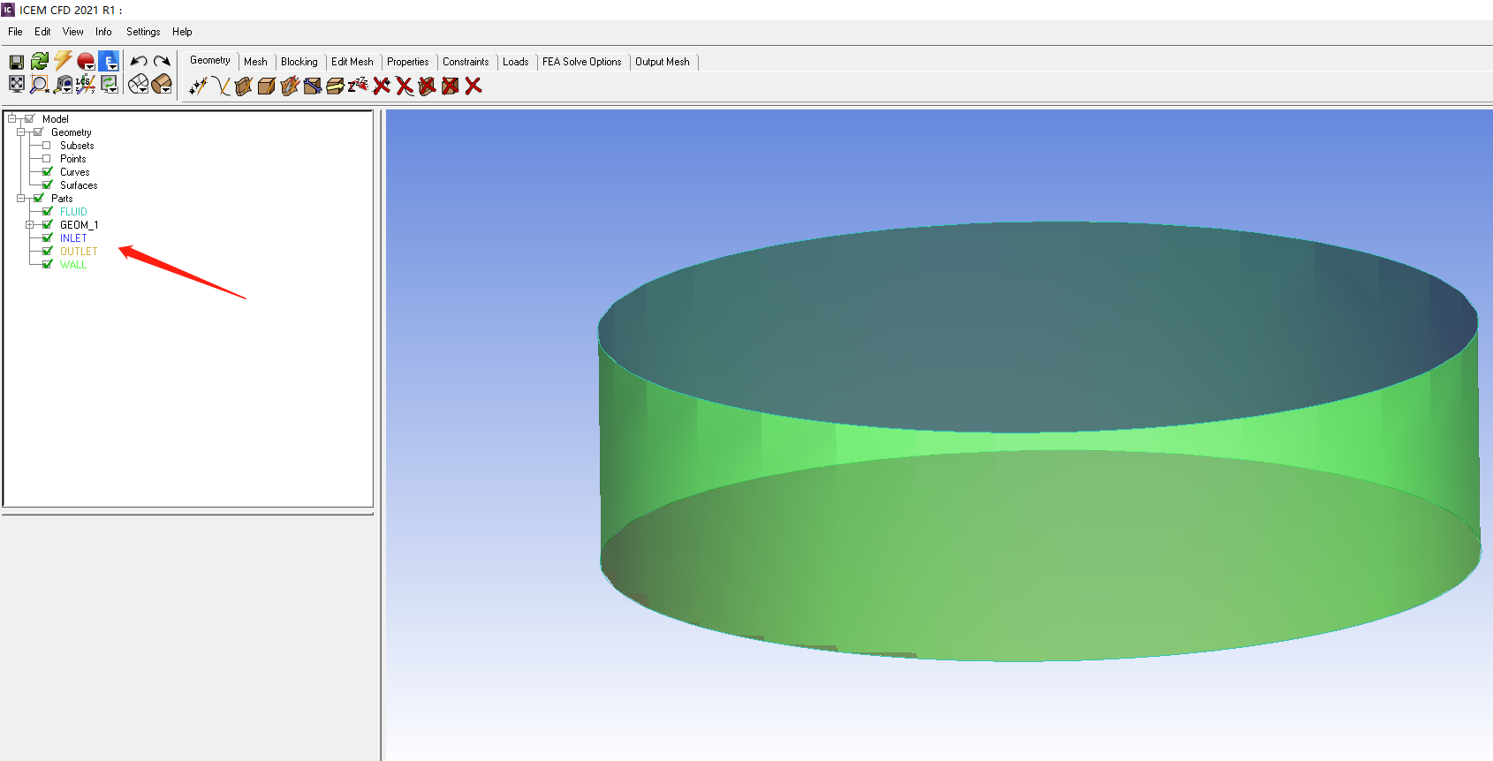Click the Create Point tool icon
This screenshot has width=1493, height=761.
pyautogui.click(x=198, y=86)
